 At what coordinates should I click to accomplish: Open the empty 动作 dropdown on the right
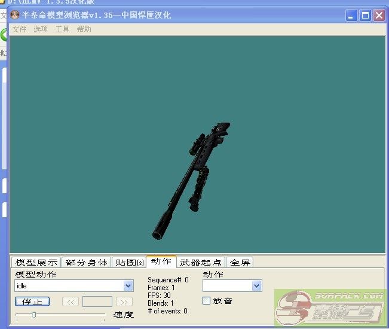[x=256, y=287]
